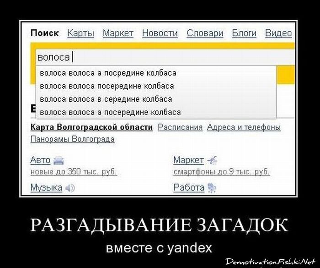Switch to the Видео tab

[278, 33]
